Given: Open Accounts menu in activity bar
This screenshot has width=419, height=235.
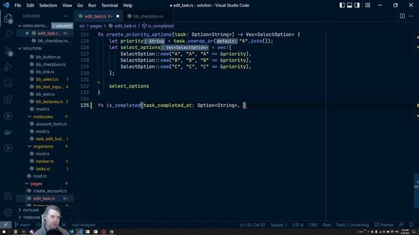Looking at the screenshot, I should (x=8, y=196).
